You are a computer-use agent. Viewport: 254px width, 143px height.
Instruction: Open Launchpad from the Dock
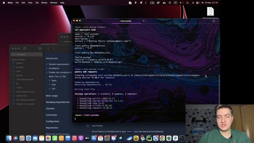coord(22,138)
